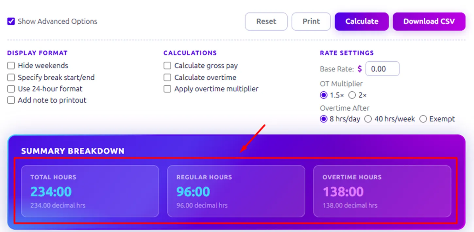
Task: Enable Calculate gross pay
Action: pos(167,66)
